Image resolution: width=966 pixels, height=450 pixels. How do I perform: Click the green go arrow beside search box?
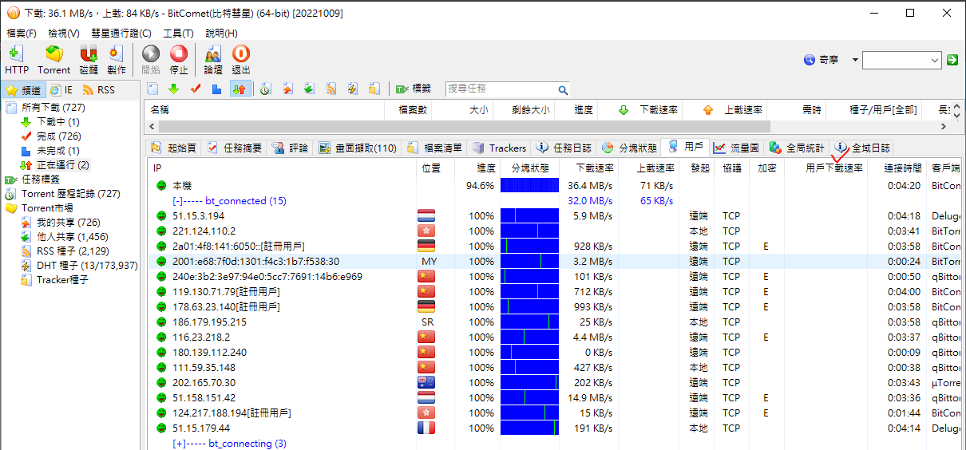point(952,60)
